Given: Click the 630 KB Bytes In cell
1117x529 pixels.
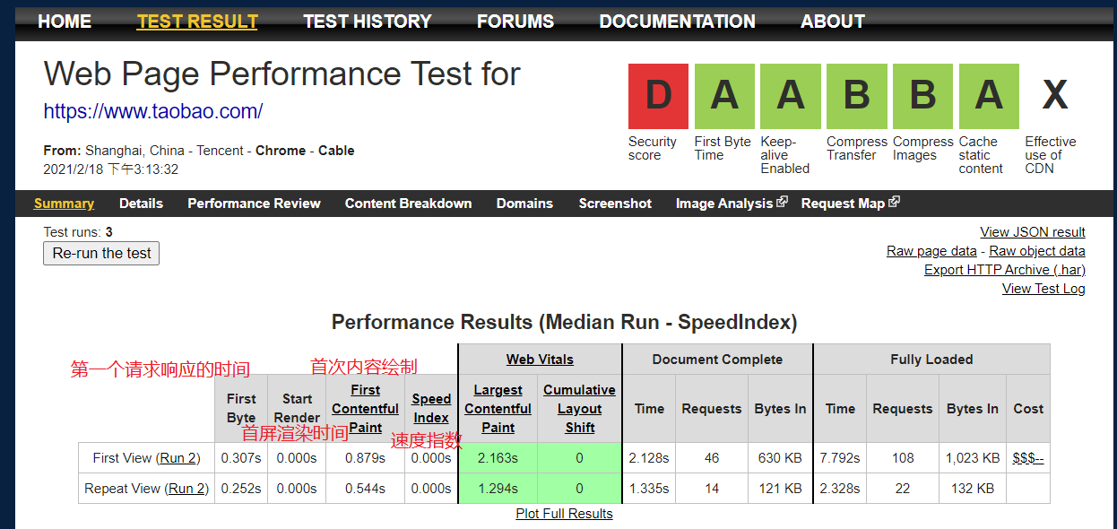Looking at the screenshot, I should 780,458.
